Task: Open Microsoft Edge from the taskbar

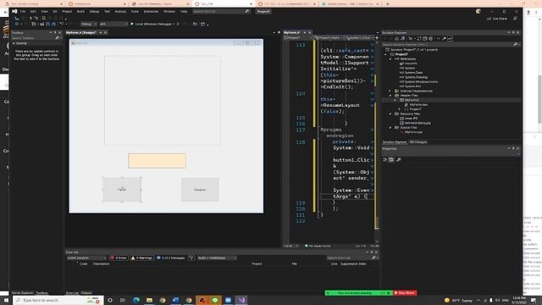Action: point(136,300)
